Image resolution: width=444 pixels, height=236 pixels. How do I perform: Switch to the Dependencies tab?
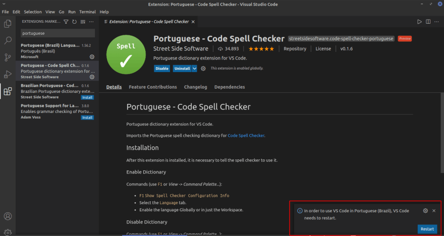click(230, 87)
